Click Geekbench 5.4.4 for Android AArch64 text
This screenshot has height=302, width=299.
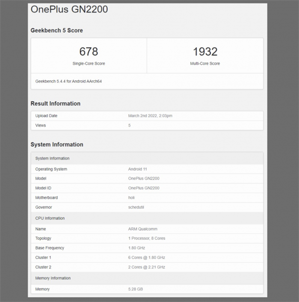[68, 81]
